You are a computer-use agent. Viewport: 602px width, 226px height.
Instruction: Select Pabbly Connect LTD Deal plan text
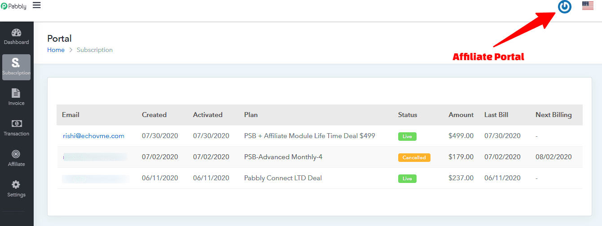point(283,178)
